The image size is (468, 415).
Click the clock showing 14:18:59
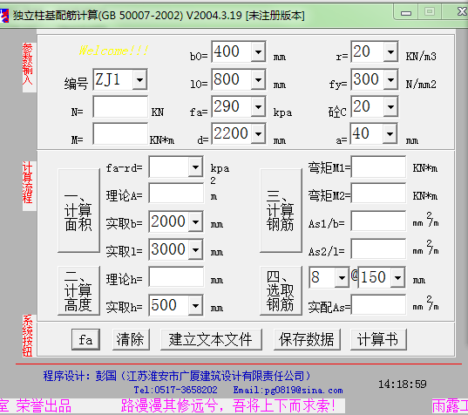[403, 384]
